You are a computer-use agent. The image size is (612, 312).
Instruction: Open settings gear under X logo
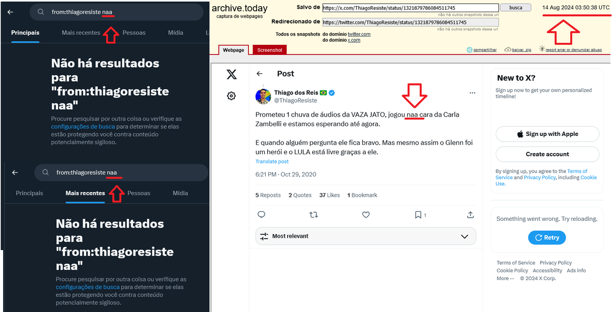(232, 96)
